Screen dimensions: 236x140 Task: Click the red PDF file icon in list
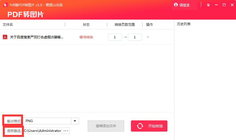pos(5,37)
